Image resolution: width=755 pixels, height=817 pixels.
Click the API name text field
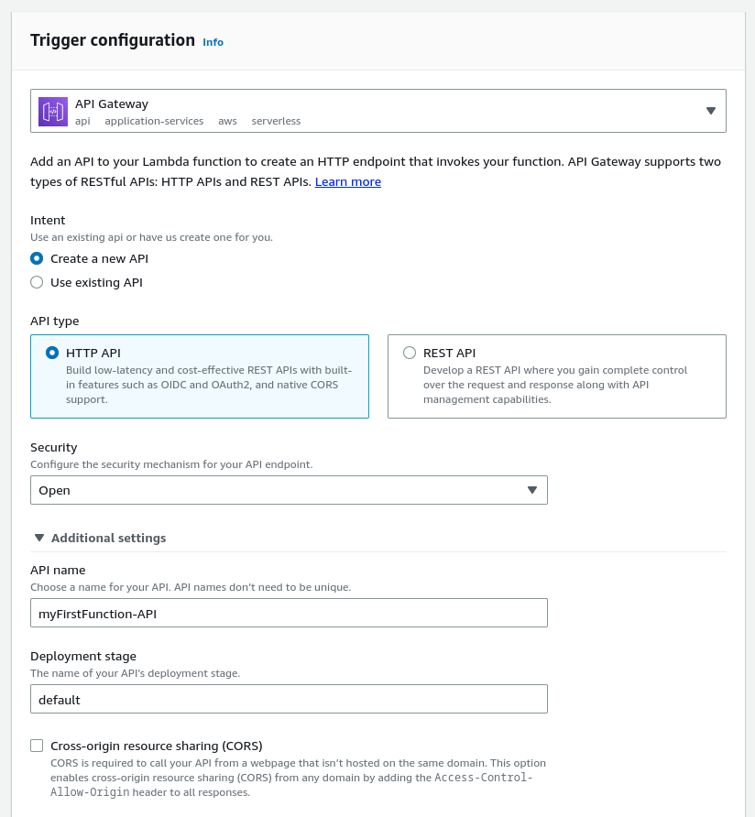(x=289, y=613)
